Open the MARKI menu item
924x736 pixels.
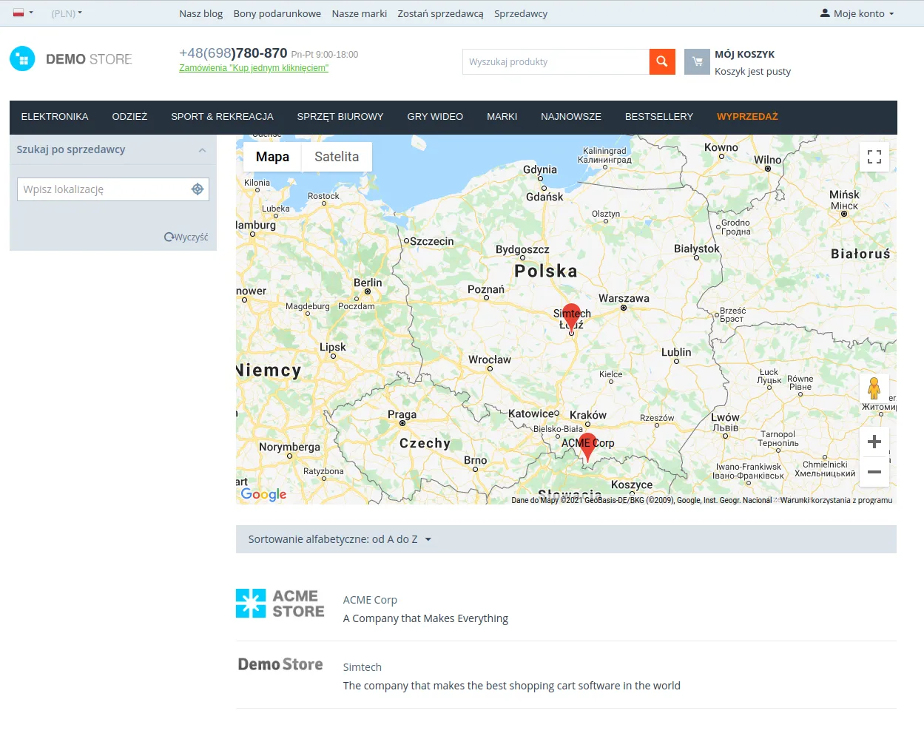[502, 117]
